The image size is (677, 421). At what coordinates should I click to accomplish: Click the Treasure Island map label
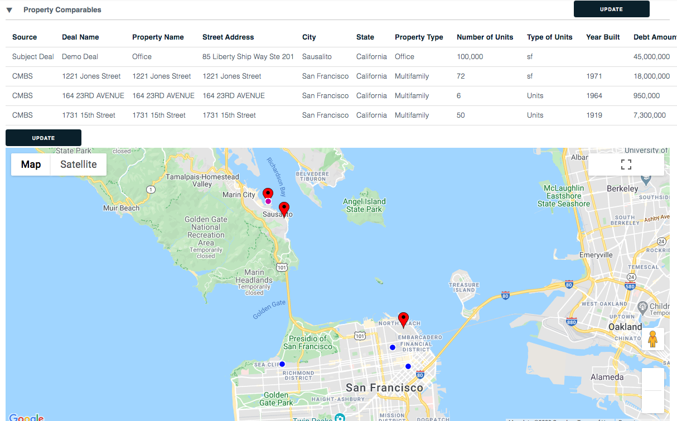click(464, 287)
